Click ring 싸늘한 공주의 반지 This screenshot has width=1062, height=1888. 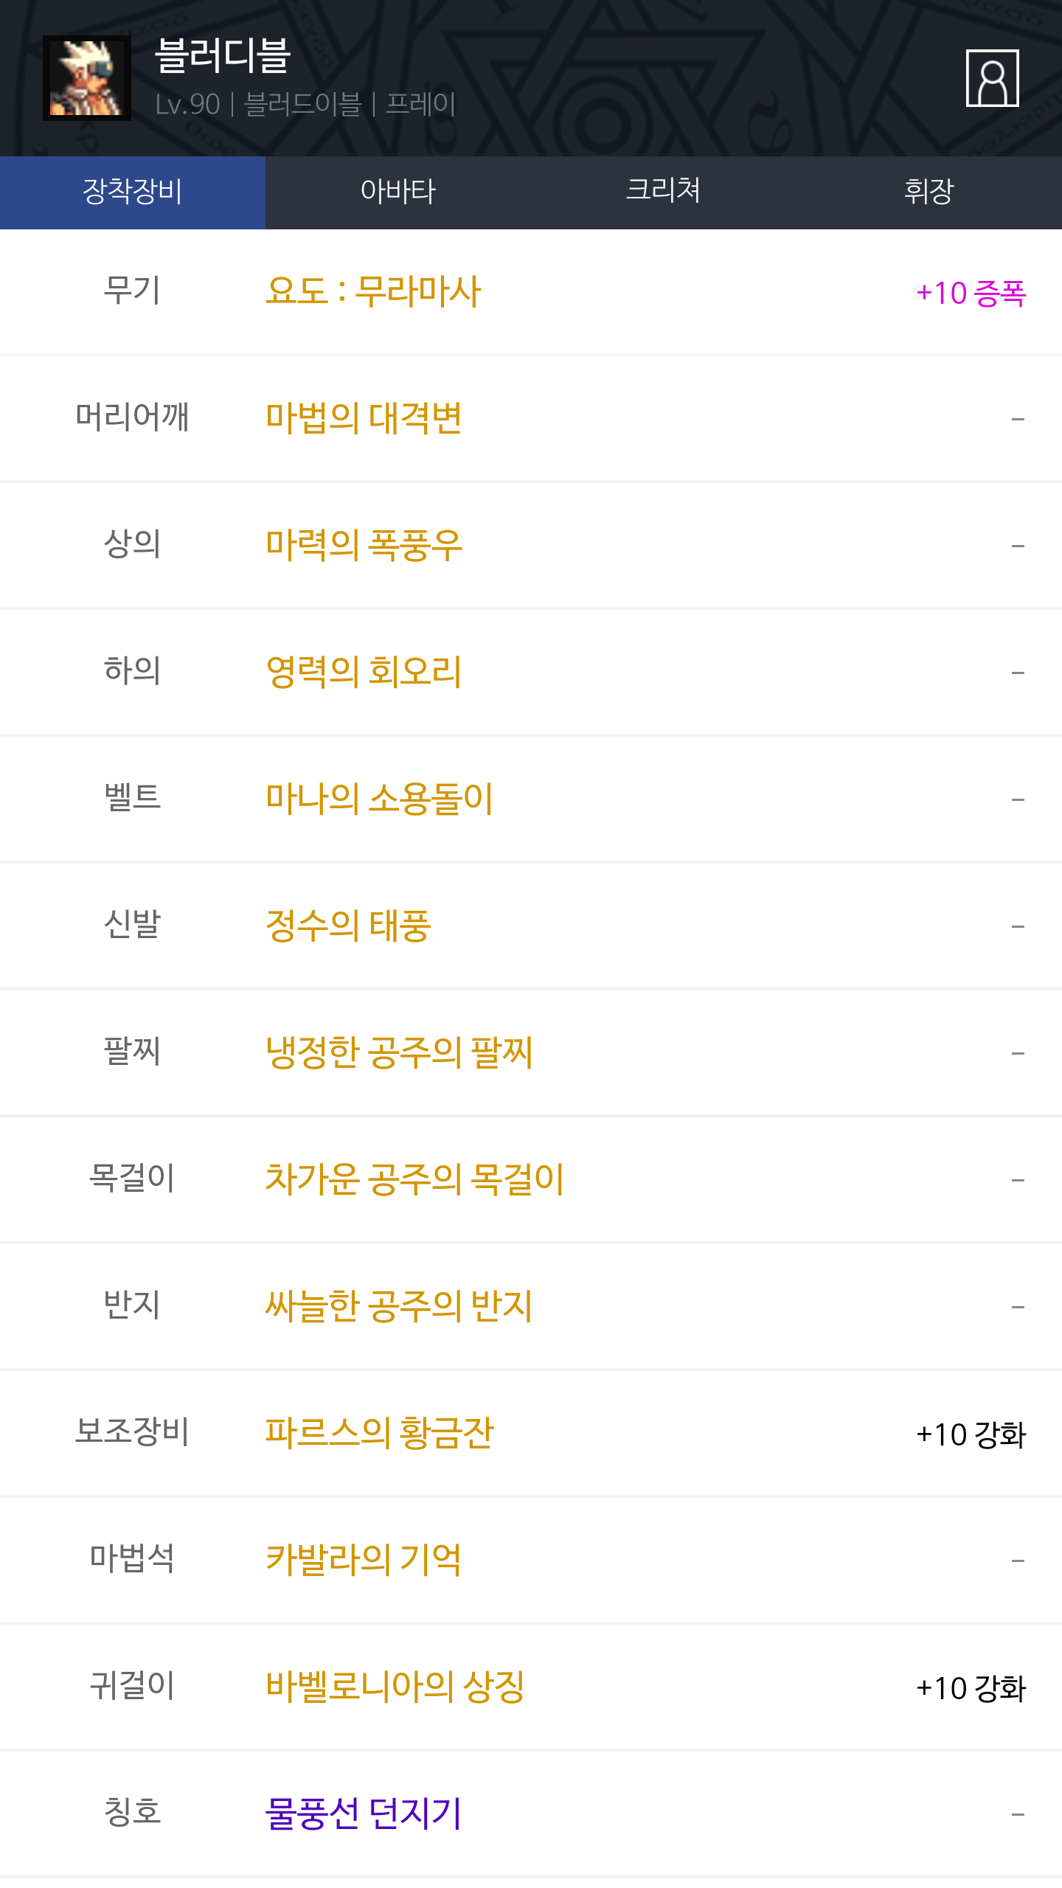click(399, 1307)
